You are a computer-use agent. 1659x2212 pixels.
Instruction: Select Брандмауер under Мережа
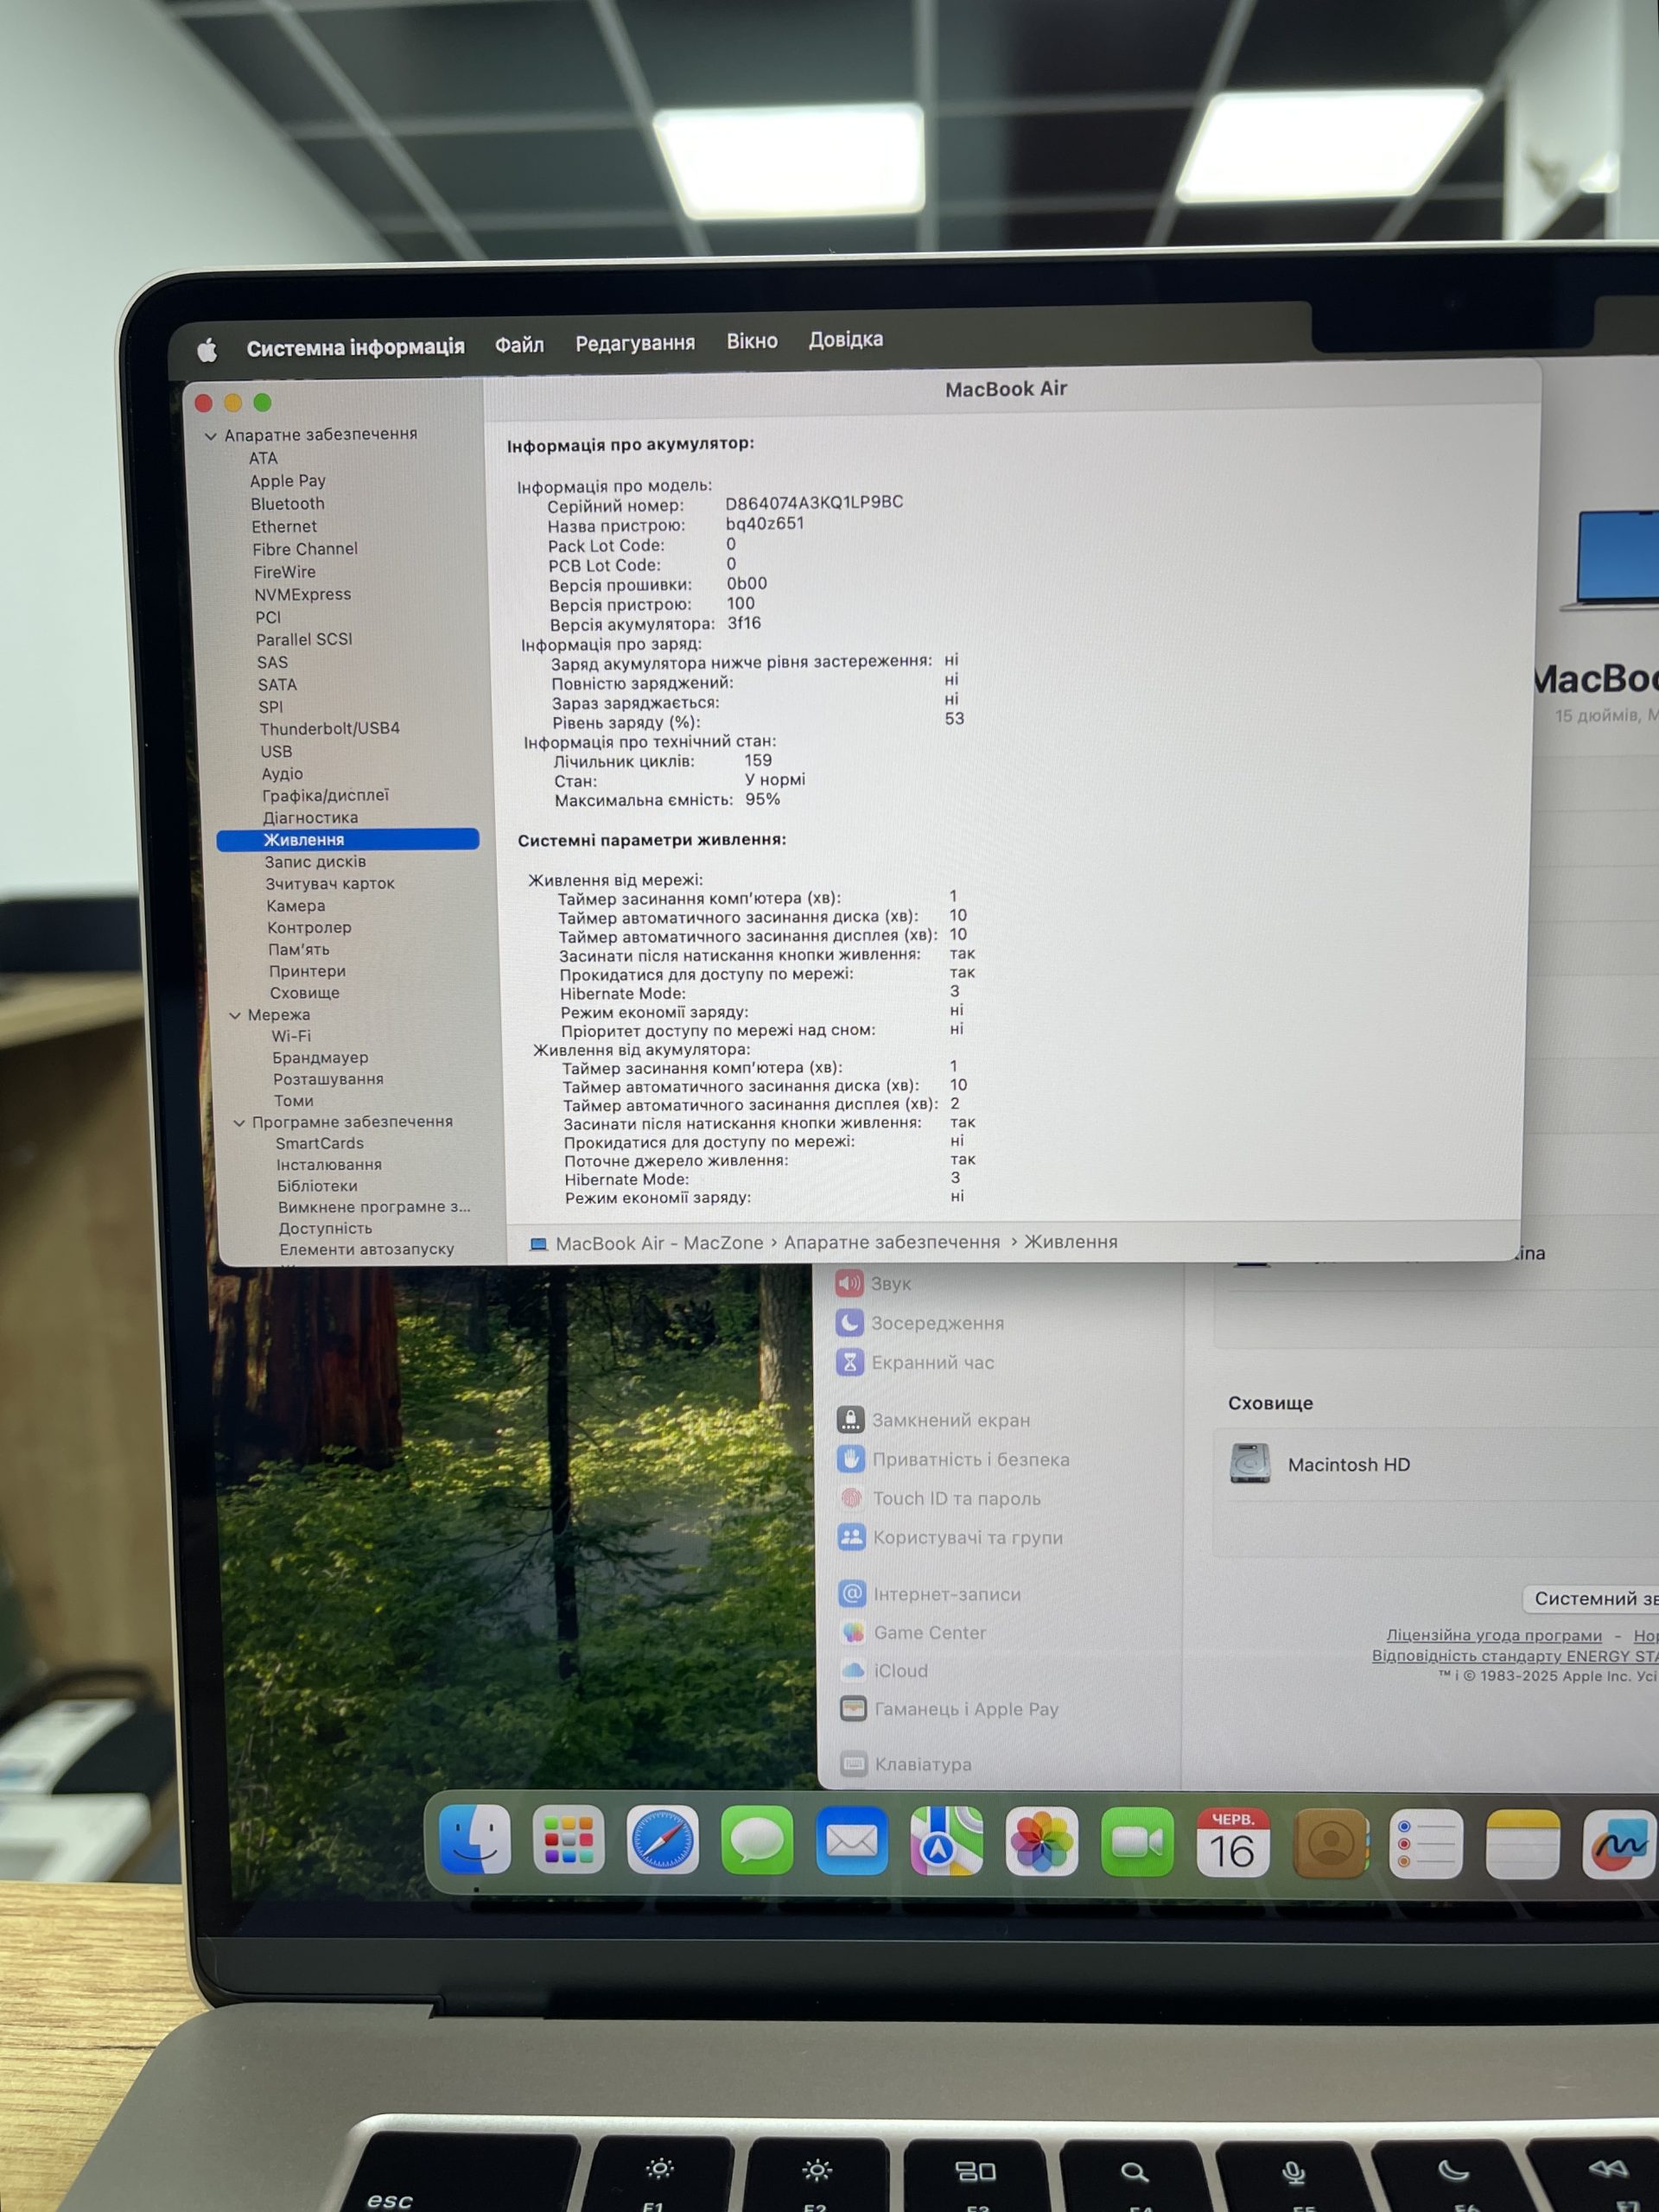(320, 1057)
